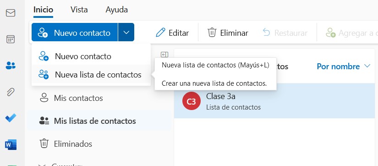Image resolution: width=378 pixels, height=166 pixels.
Task: Click the icon beside Nuevo contacto menu entry
Action: coord(44,56)
